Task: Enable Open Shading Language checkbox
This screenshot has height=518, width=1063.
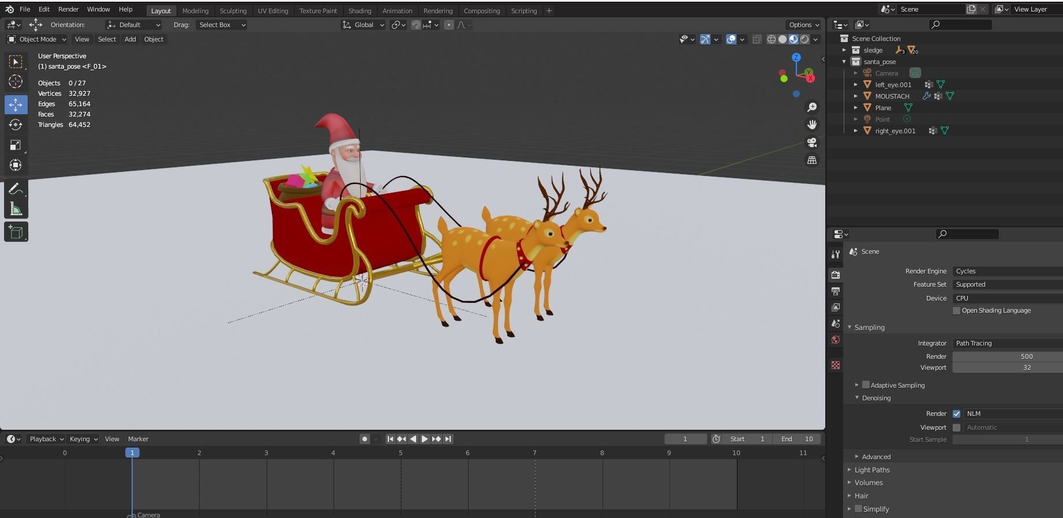Action: coord(957,310)
